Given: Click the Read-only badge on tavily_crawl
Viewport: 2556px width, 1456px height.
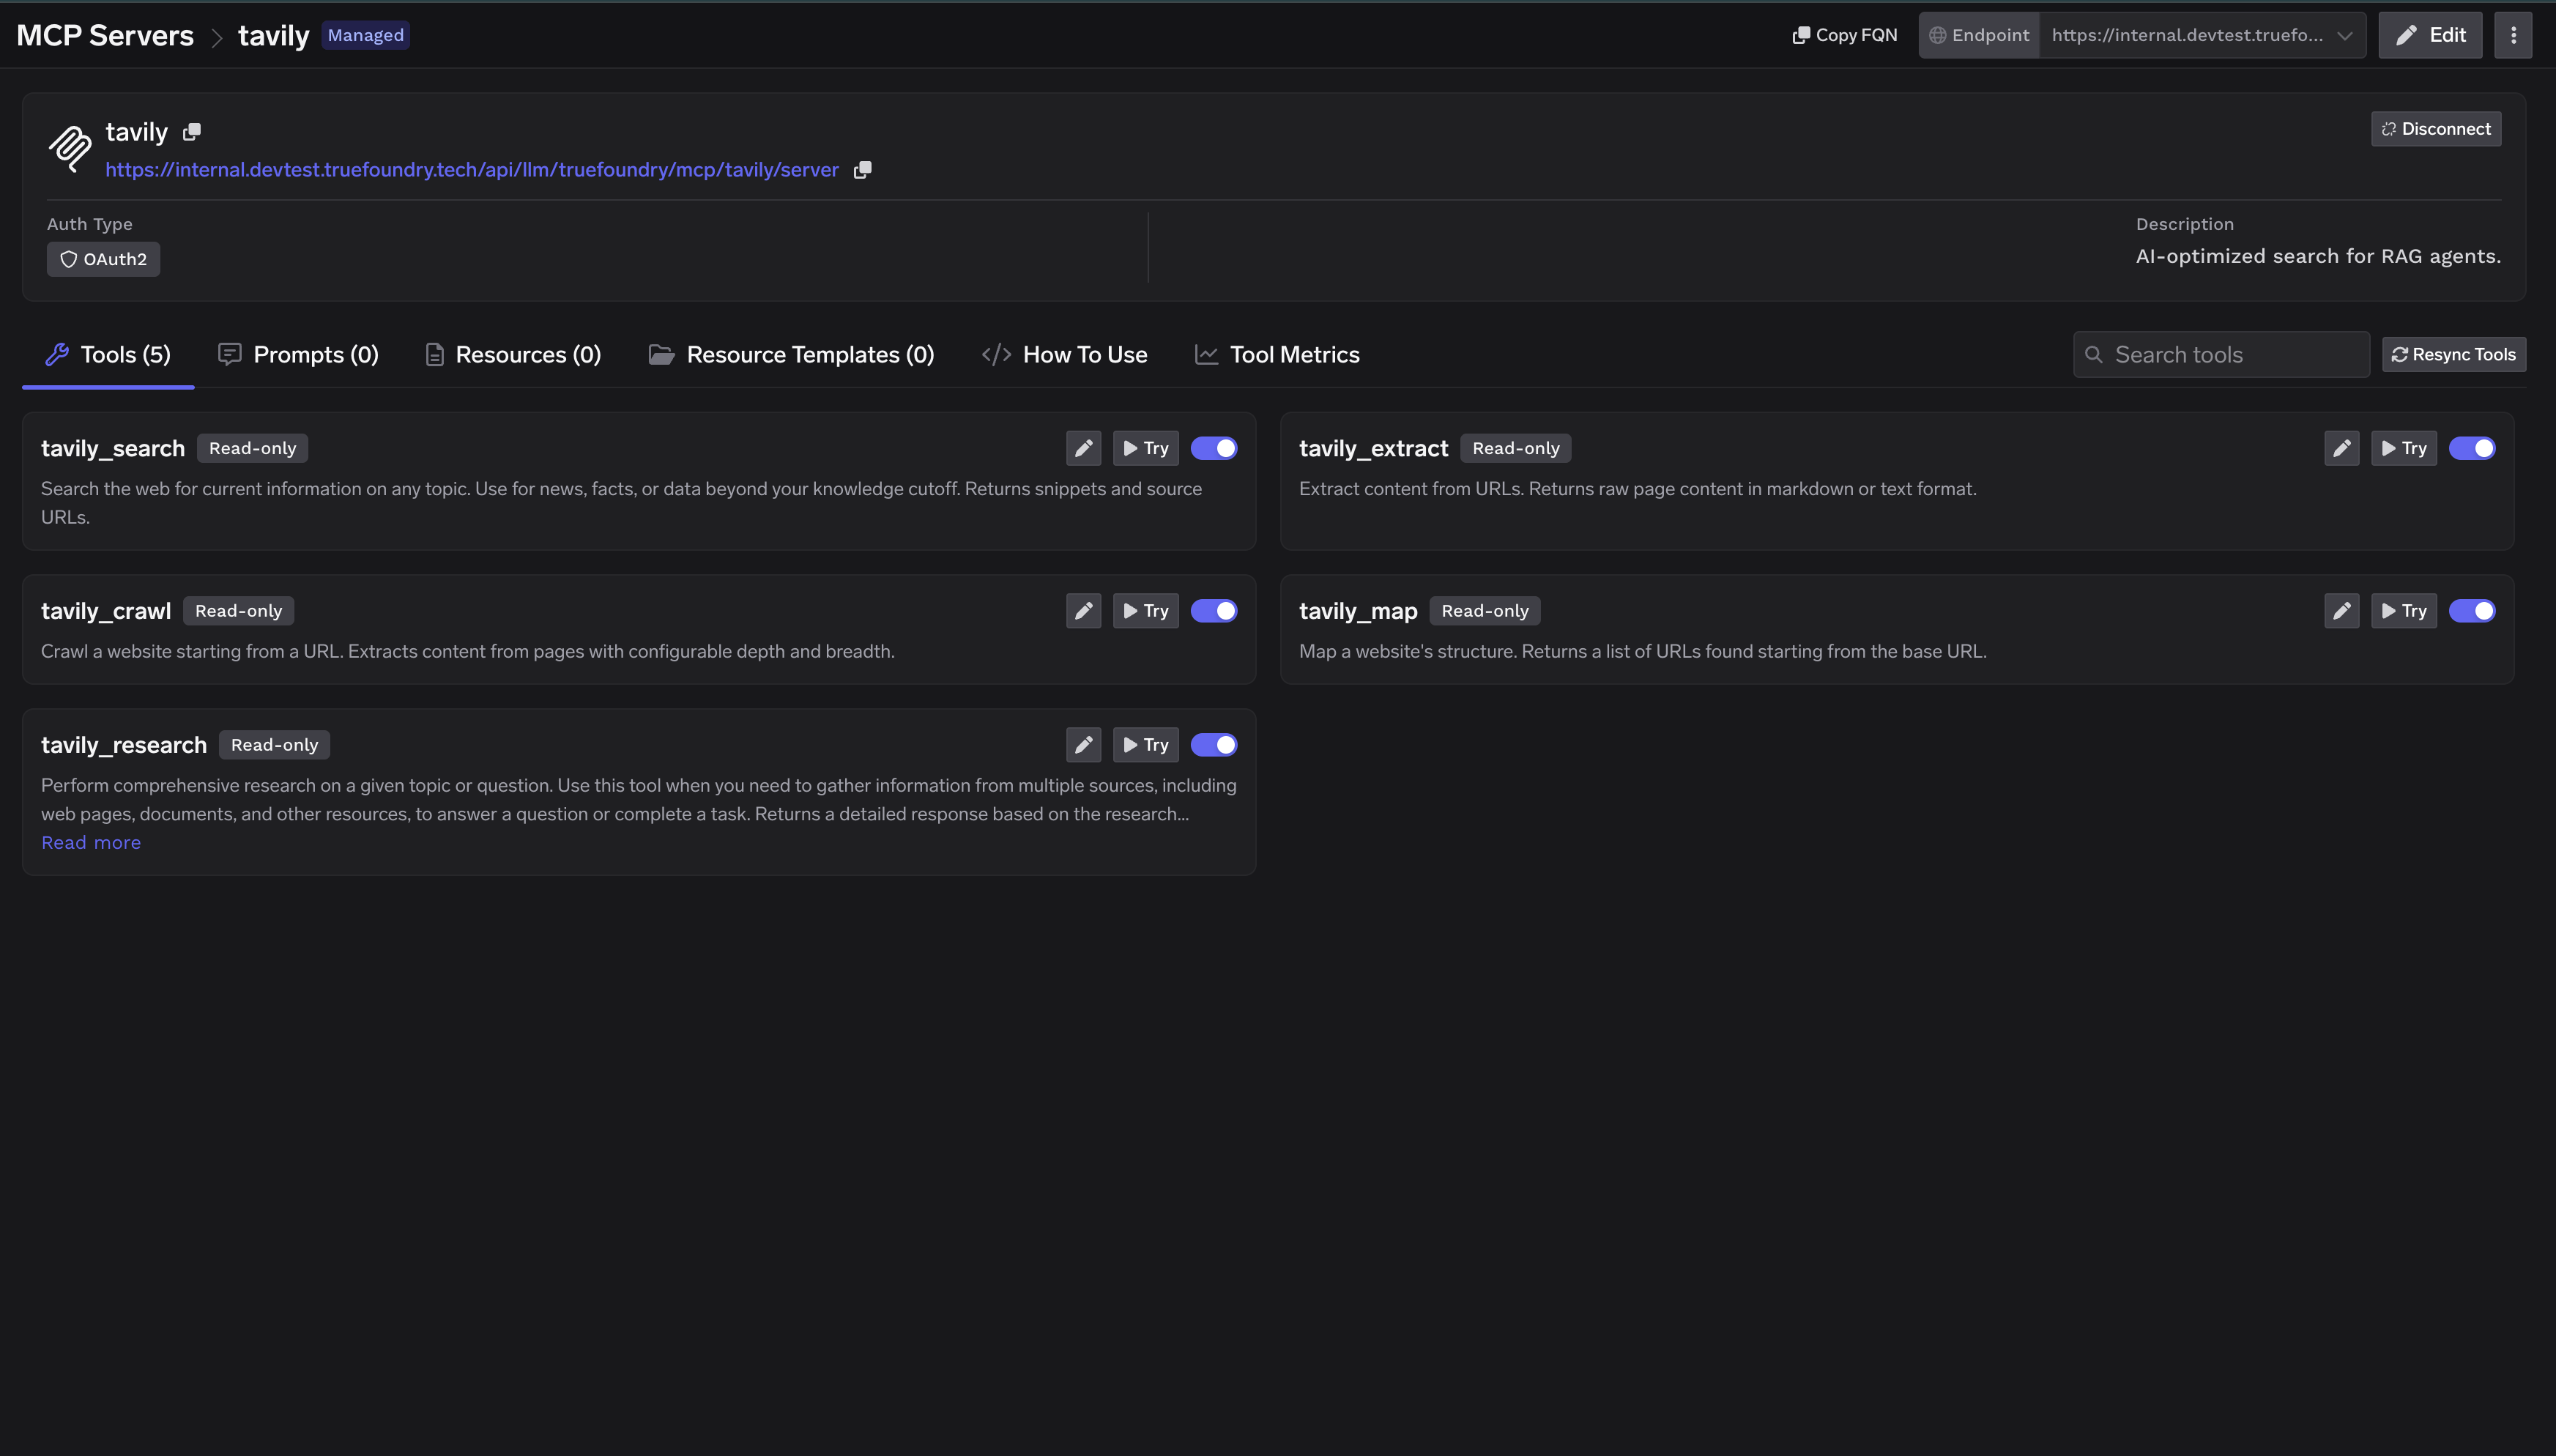Looking at the screenshot, I should click(x=238, y=611).
